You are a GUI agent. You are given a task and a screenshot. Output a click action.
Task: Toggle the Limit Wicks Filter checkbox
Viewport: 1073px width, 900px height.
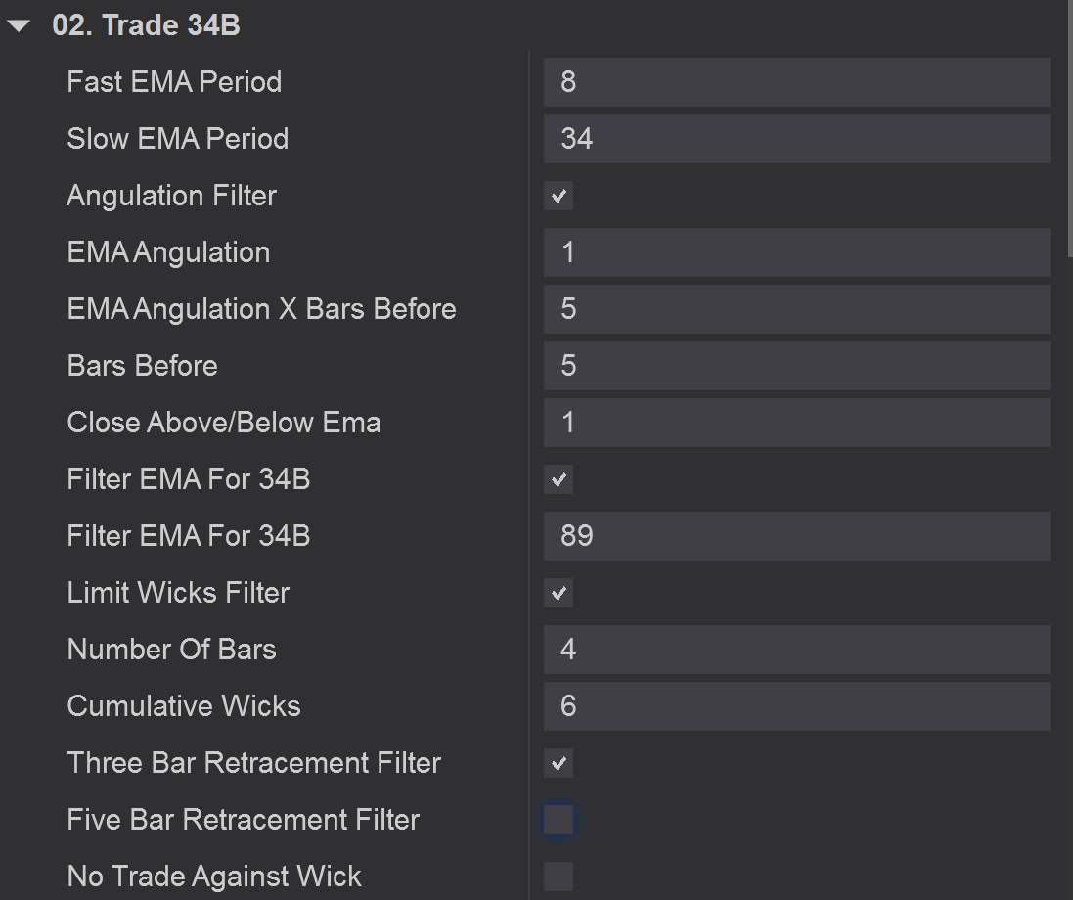click(x=559, y=593)
